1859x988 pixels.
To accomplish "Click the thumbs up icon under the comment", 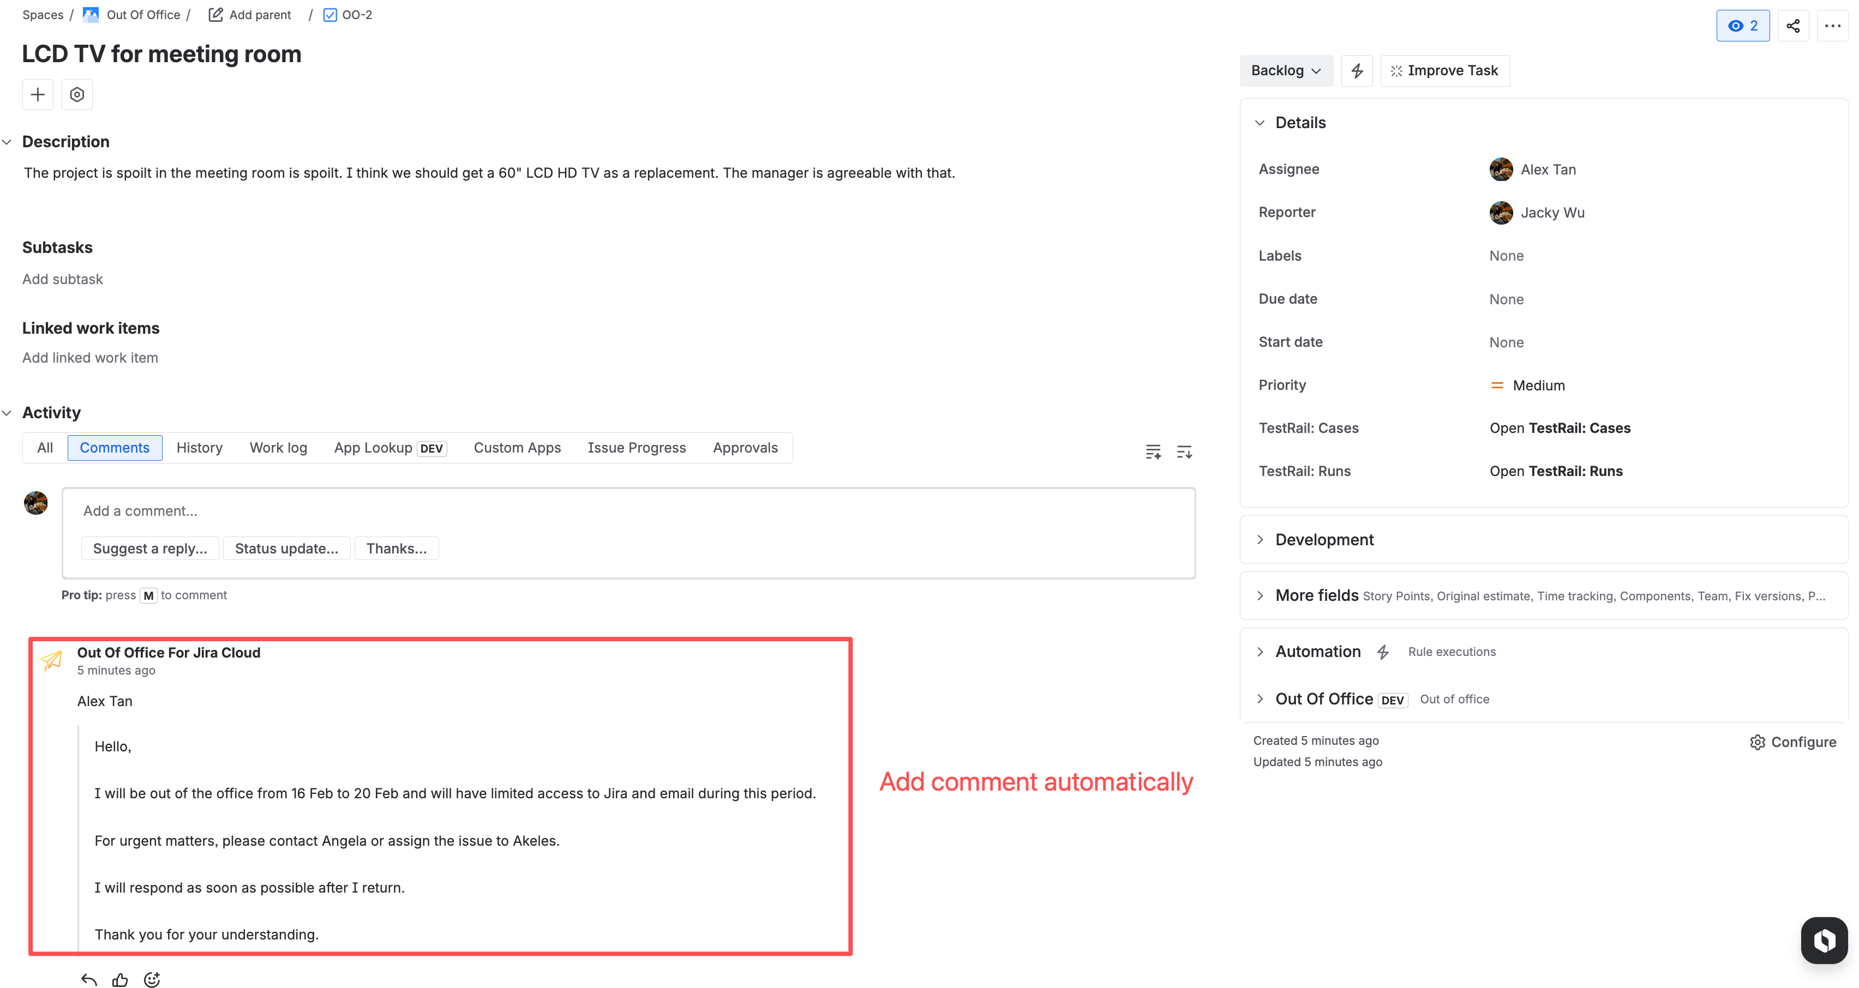I will pos(120,979).
